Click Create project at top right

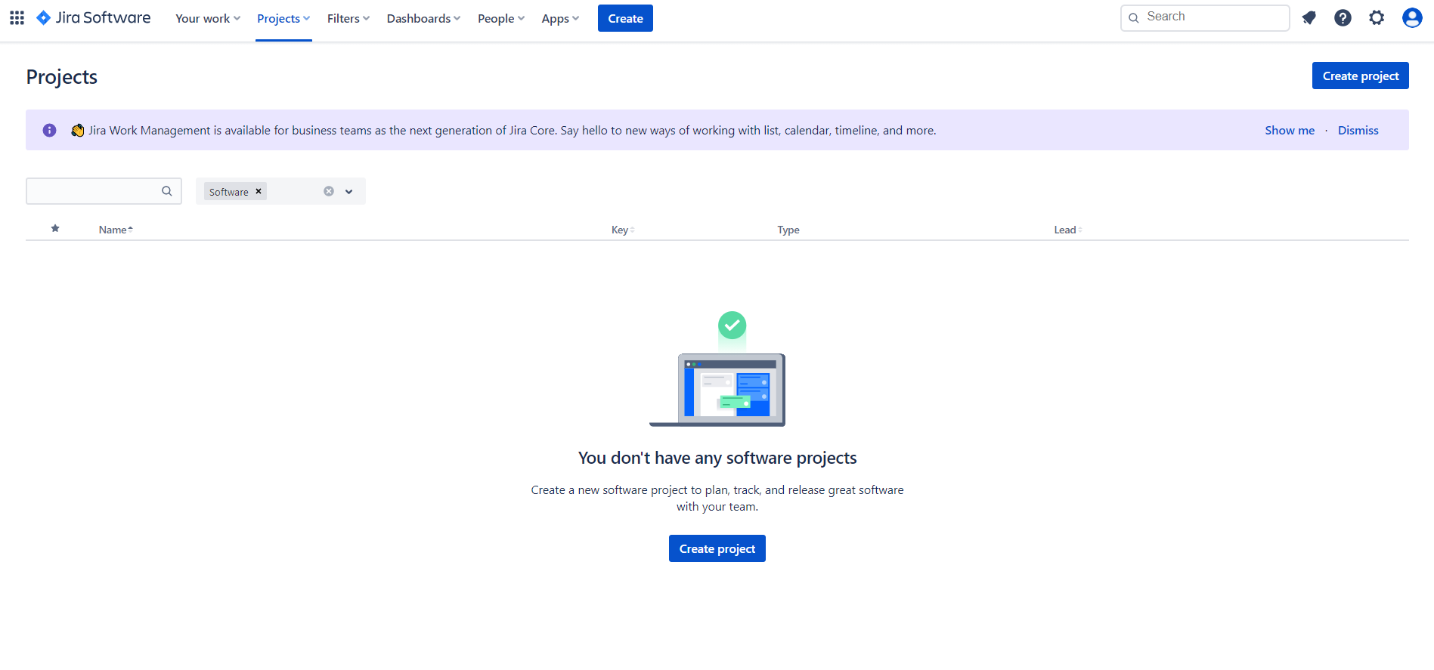pyautogui.click(x=1360, y=76)
